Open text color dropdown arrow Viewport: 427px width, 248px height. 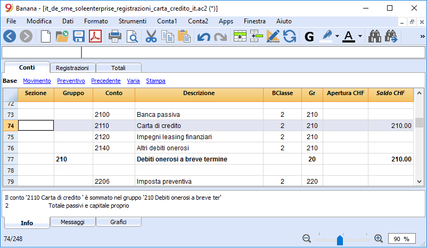click(360, 36)
